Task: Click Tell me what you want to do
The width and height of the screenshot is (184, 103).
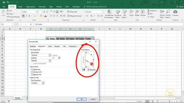Action: (95, 7)
